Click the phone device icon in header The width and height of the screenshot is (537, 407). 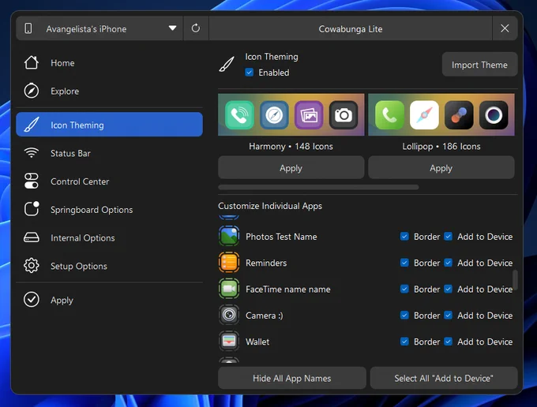pyautogui.click(x=28, y=28)
